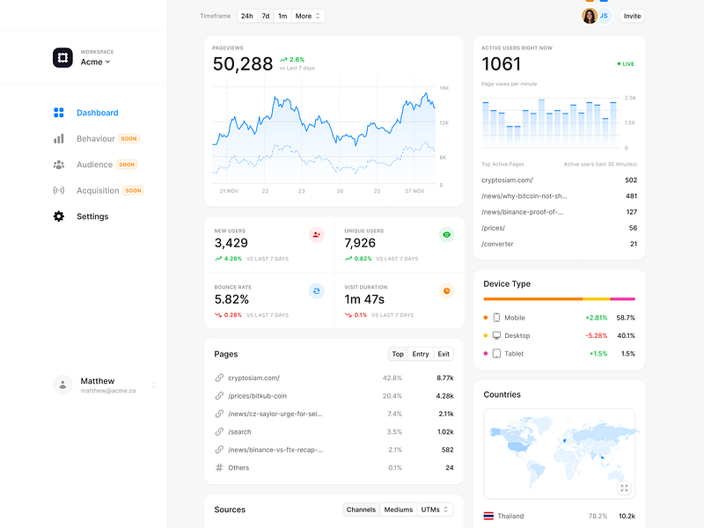Select the Mediums tab in Sources
Image resolution: width=704 pixels, height=528 pixels.
[398, 510]
